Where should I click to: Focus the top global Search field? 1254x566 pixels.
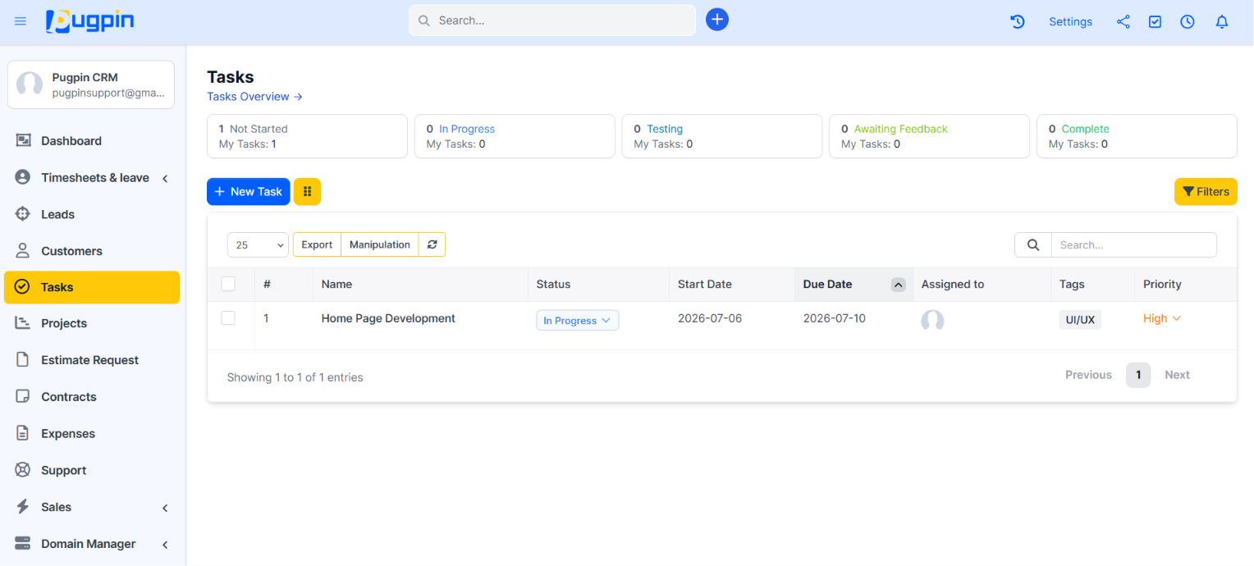click(x=552, y=21)
